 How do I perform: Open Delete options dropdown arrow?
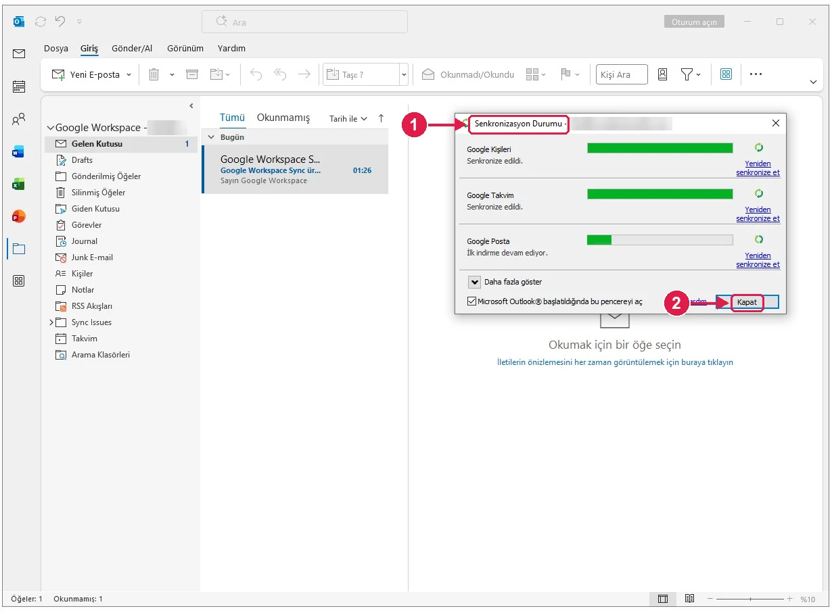click(172, 74)
